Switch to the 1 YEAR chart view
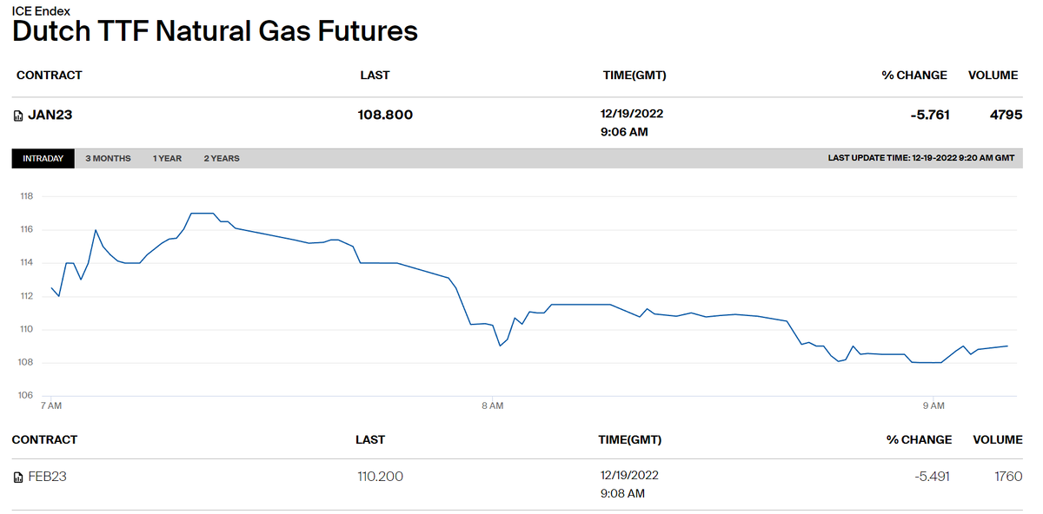This screenshot has height=514, width=1043. (x=167, y=159)
